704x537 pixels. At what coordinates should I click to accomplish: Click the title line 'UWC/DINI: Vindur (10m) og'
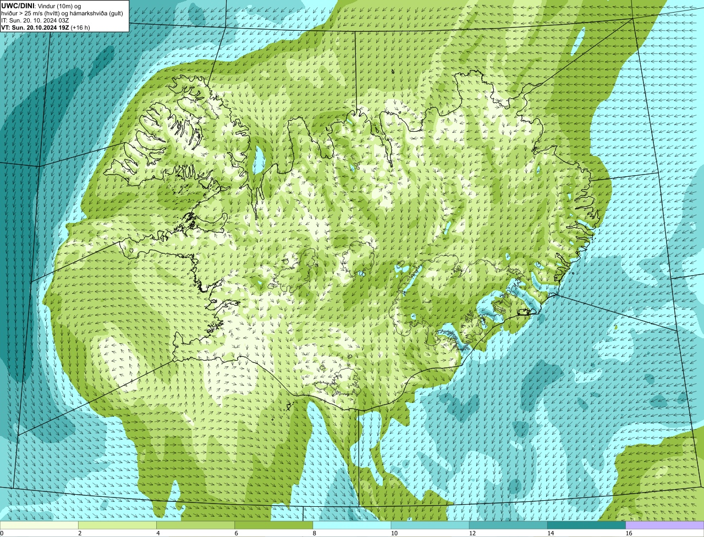pyautogui.click(x=41, y=5)
